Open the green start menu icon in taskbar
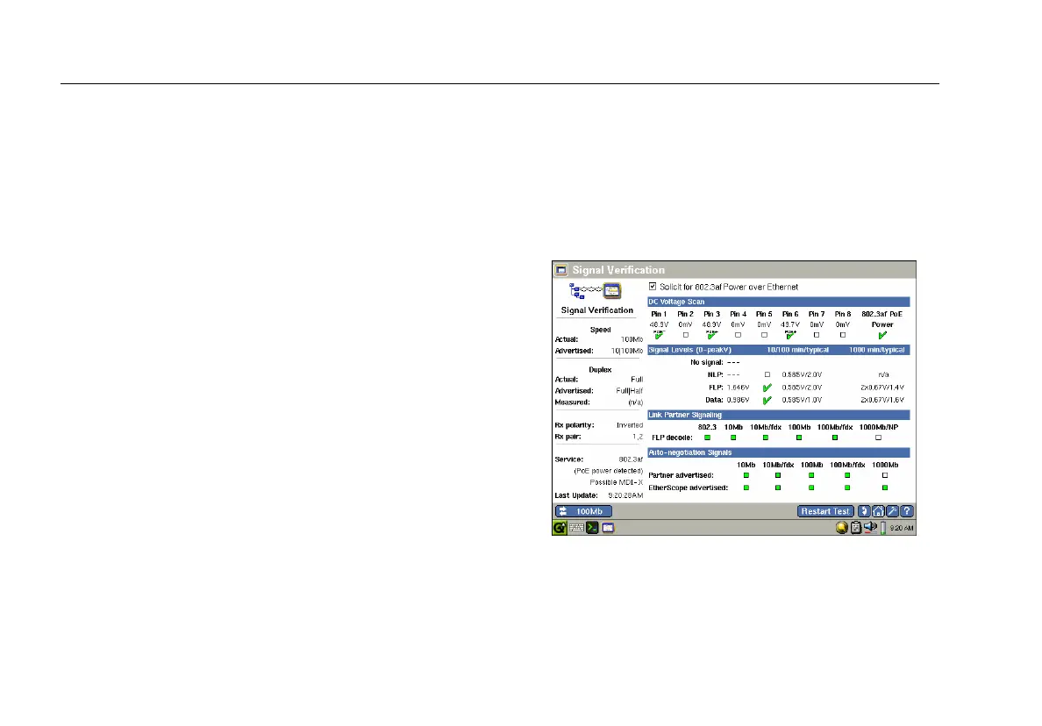This screenshot has height=726, width=1042. [560, 528]
